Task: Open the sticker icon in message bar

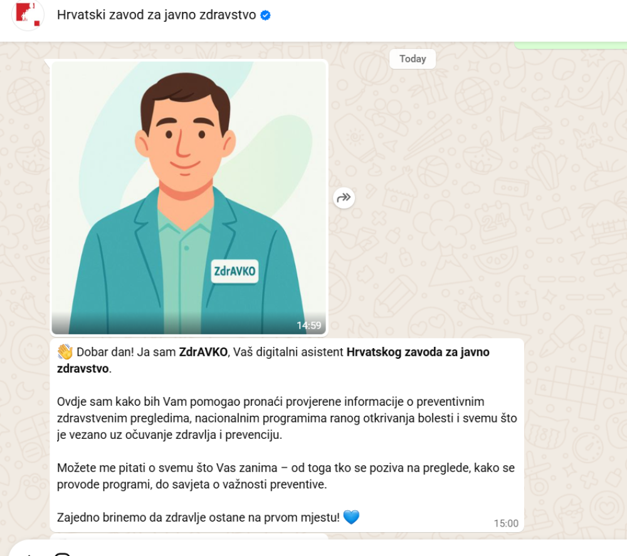Action: [62, 554]
